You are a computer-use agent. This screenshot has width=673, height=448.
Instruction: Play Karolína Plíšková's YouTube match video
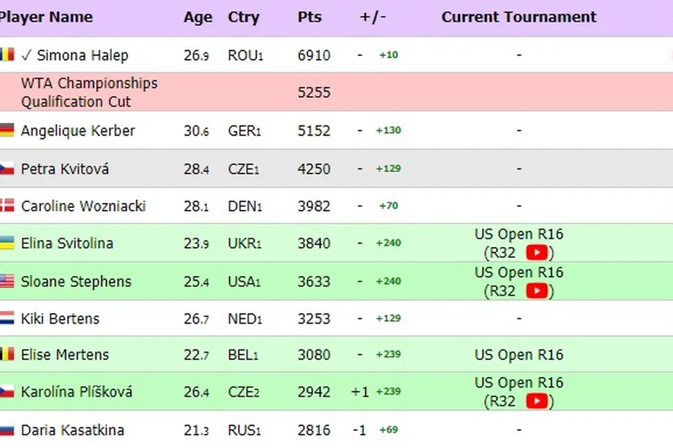pyautogui.click(x=536, y=401)
